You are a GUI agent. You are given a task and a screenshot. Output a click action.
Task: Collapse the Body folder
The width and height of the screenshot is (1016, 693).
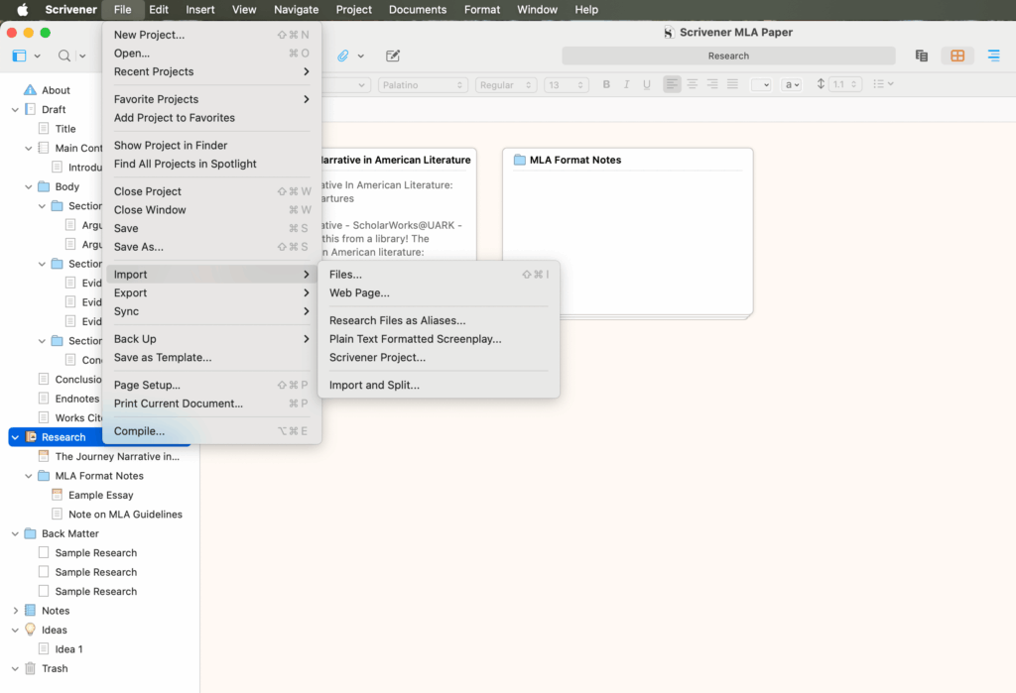[x=29, y=186]
